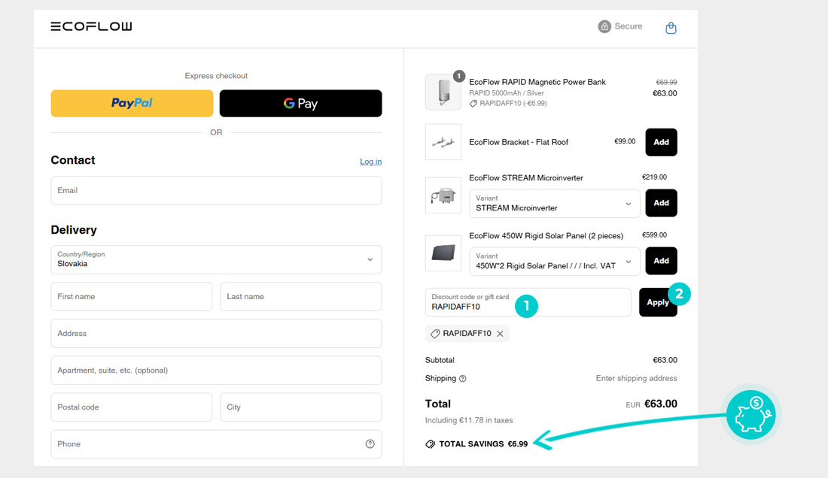Screen dimensions: 828x478
Task: Click the EcoFlow logo
Action: (x=90, y=26)
